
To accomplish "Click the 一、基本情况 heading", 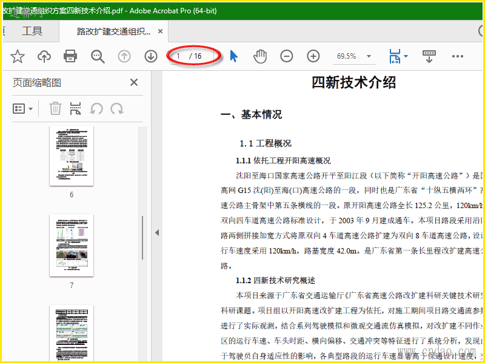I will click(251, 114).
